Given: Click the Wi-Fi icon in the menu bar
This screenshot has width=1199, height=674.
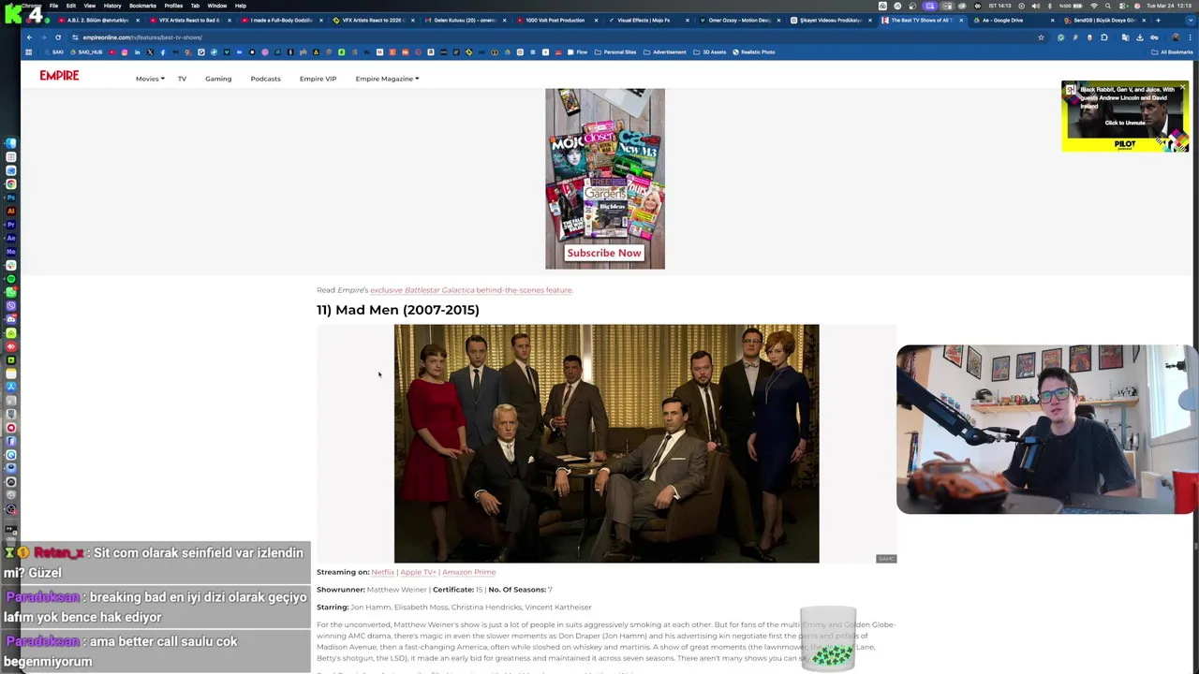Looking at the screenshot, I should [x=1093, y=6].
